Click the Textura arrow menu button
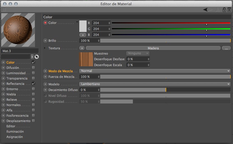The height and width of the screenshot is (144, 233). (82, 48)
